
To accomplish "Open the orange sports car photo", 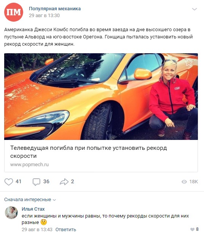I will (101, 97).
